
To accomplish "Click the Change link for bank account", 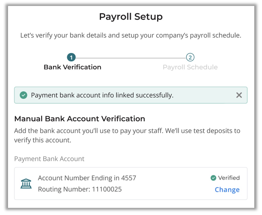I will coord(227,190).
